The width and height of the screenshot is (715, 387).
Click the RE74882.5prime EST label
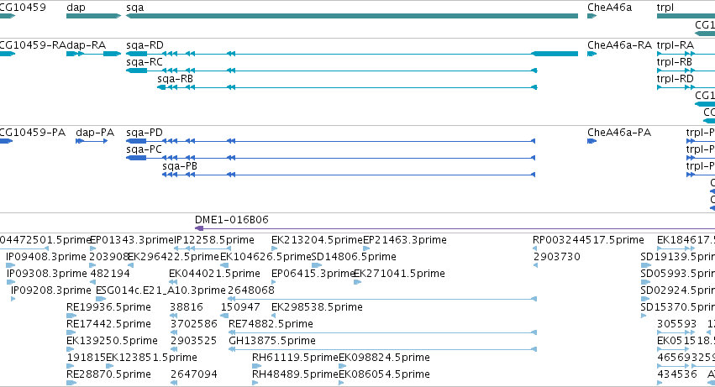[271, 324]
